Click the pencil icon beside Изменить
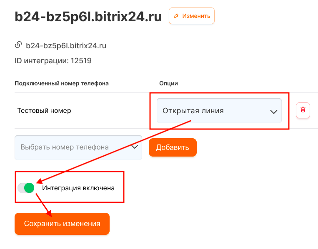Viewport: 318px width, 249px height. pos(176,16)
